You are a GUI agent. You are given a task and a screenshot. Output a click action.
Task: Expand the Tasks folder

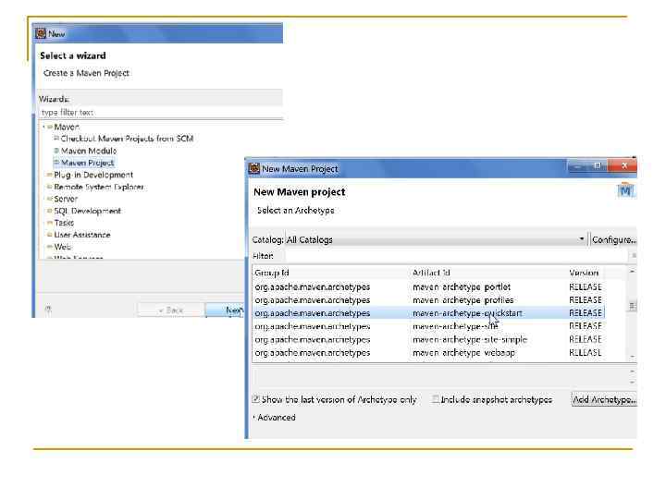[x=43, y=223]
